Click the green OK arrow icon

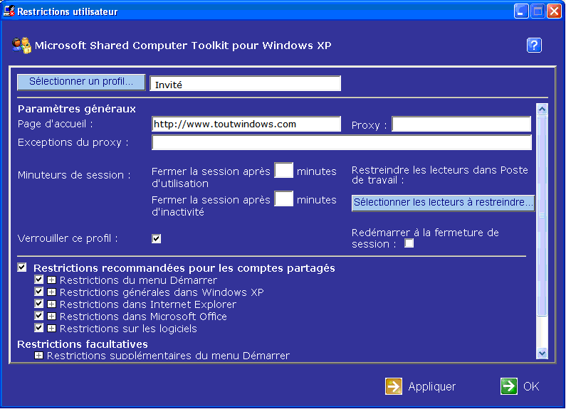[x=508, y=386]
